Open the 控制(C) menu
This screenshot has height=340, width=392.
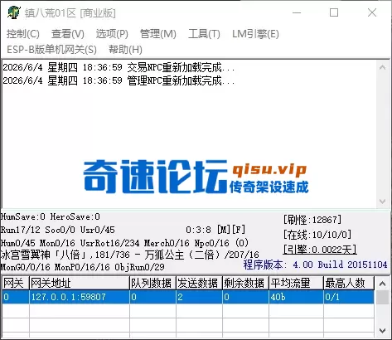click(x=23, y=34)
